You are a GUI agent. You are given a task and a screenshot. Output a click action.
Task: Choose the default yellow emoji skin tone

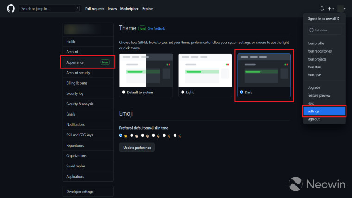[121, 136]
